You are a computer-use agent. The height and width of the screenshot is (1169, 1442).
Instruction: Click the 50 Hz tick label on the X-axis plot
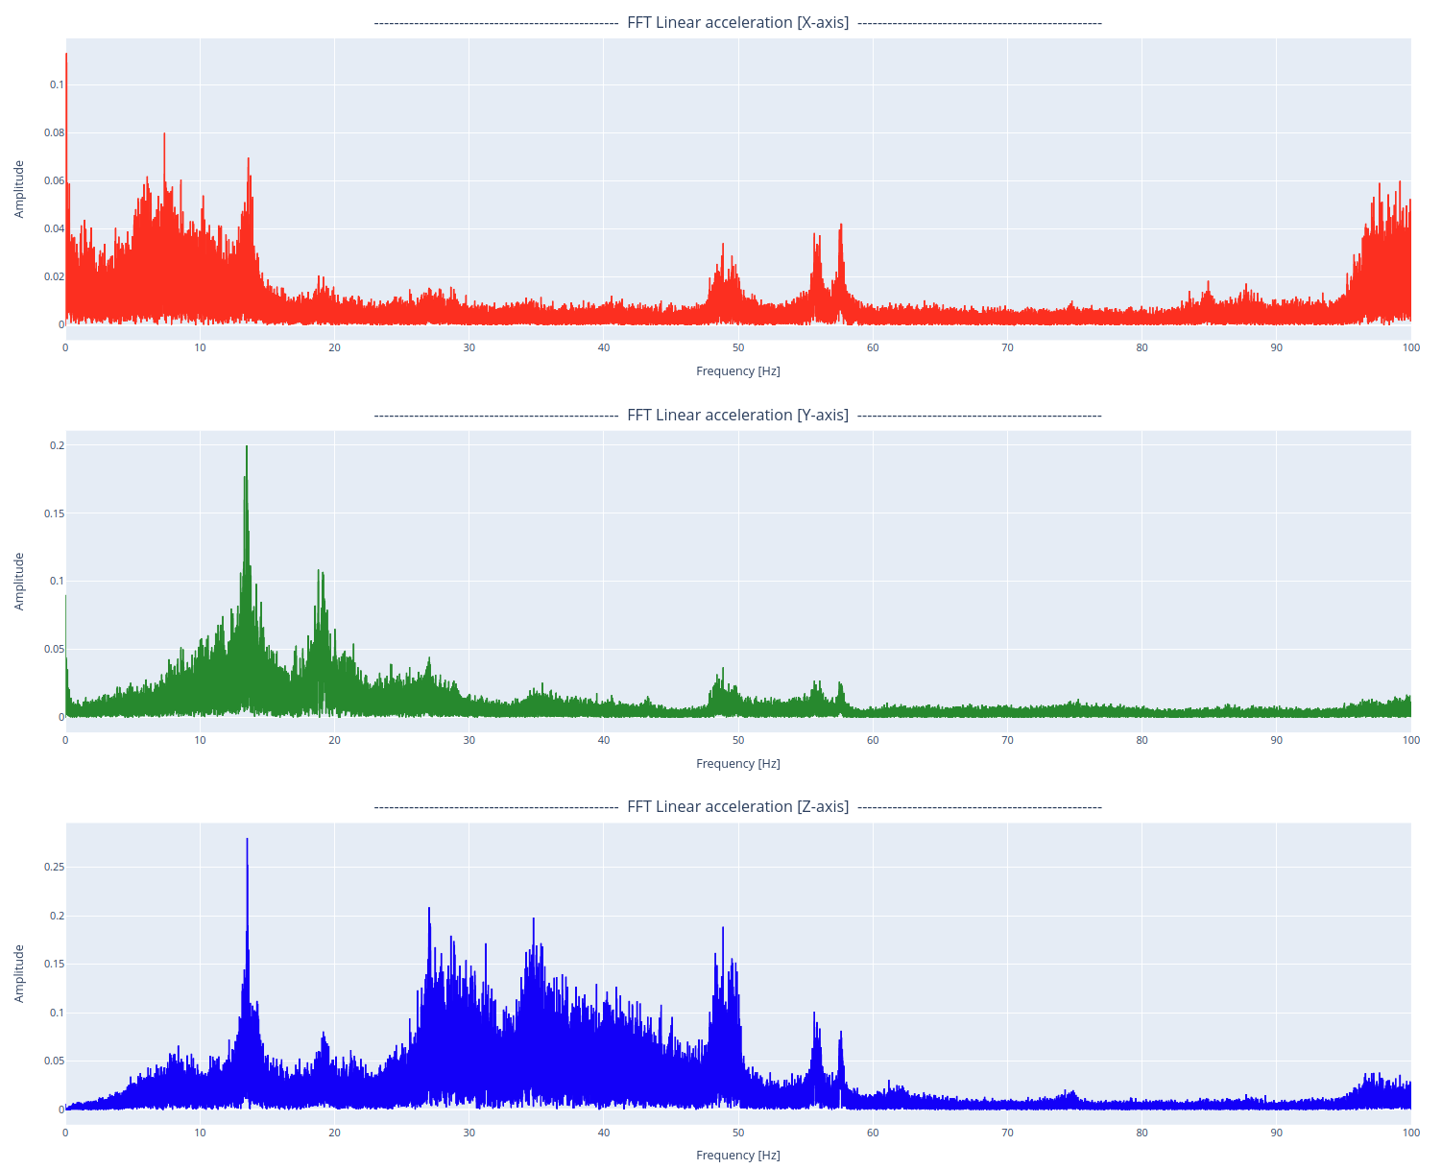point(738,347)
